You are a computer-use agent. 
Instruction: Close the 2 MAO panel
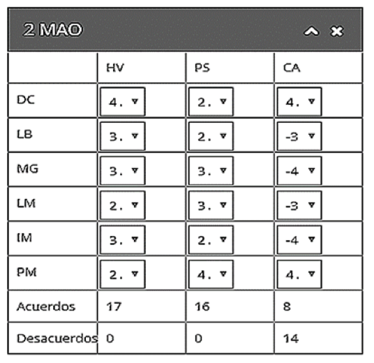336,31
